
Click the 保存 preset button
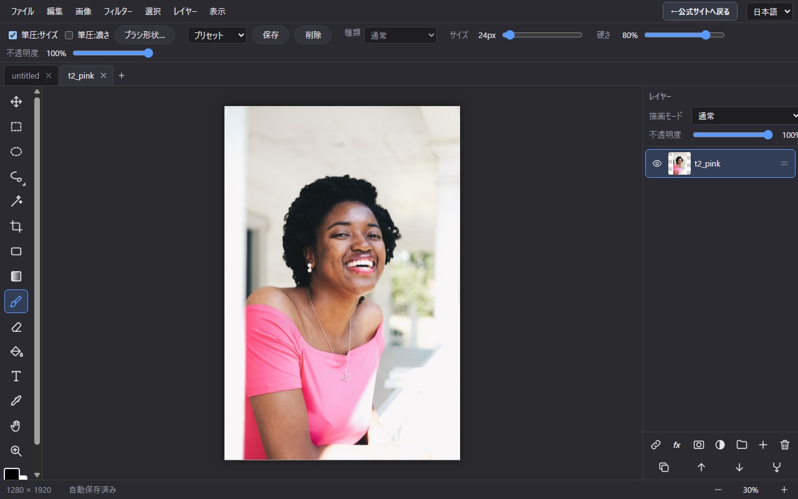click(x=271, y=35)
